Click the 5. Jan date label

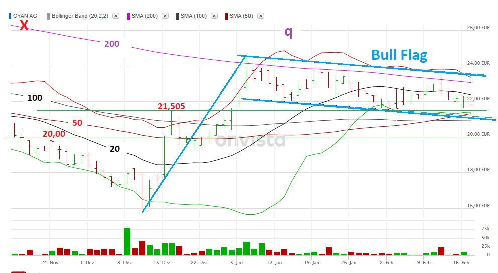(x=236, y=262)
